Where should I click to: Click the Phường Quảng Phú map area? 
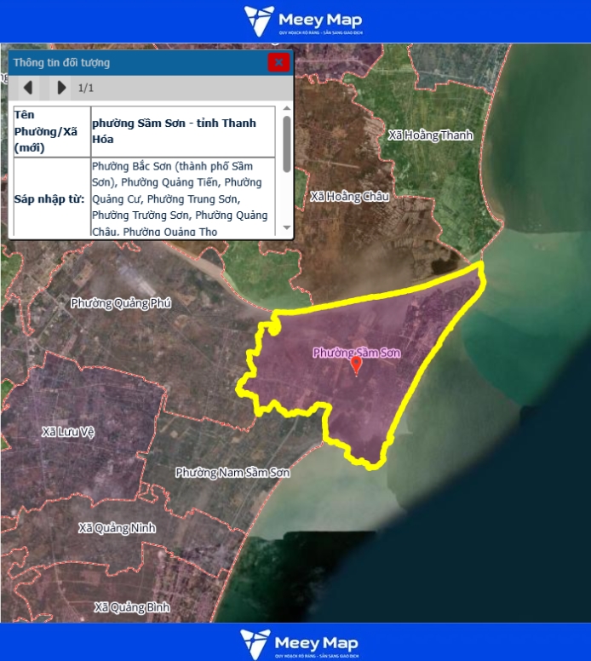[x=122, y=302]
